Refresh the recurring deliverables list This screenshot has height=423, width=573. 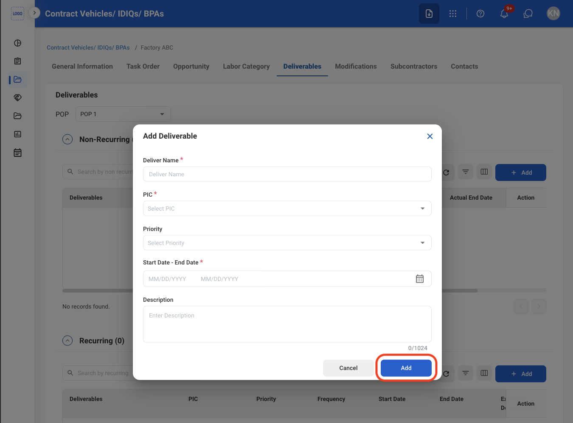coord(446,373)
